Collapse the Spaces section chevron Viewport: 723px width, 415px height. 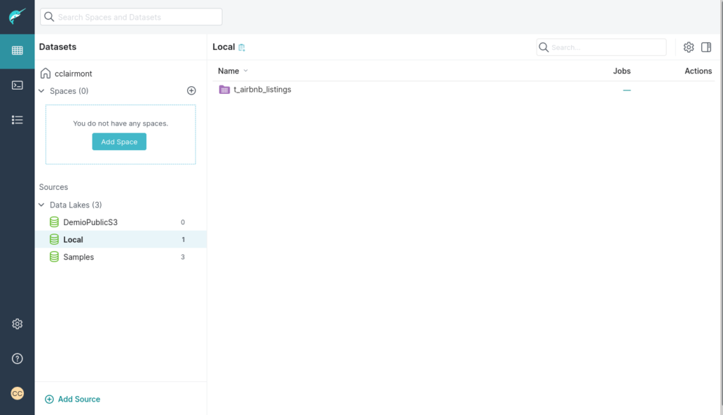(x=42, y=91)
